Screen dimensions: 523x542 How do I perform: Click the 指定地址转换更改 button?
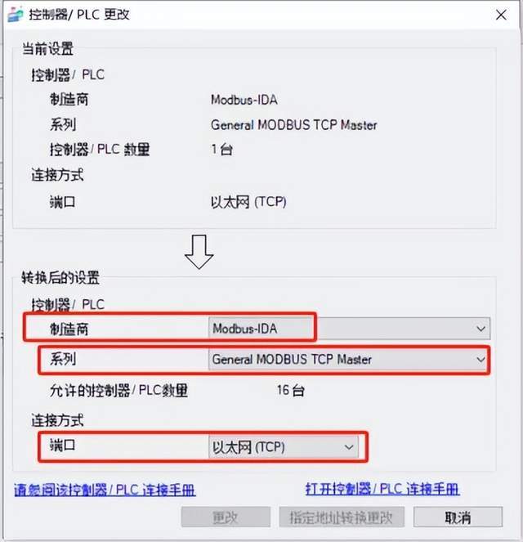click(342, 517)
